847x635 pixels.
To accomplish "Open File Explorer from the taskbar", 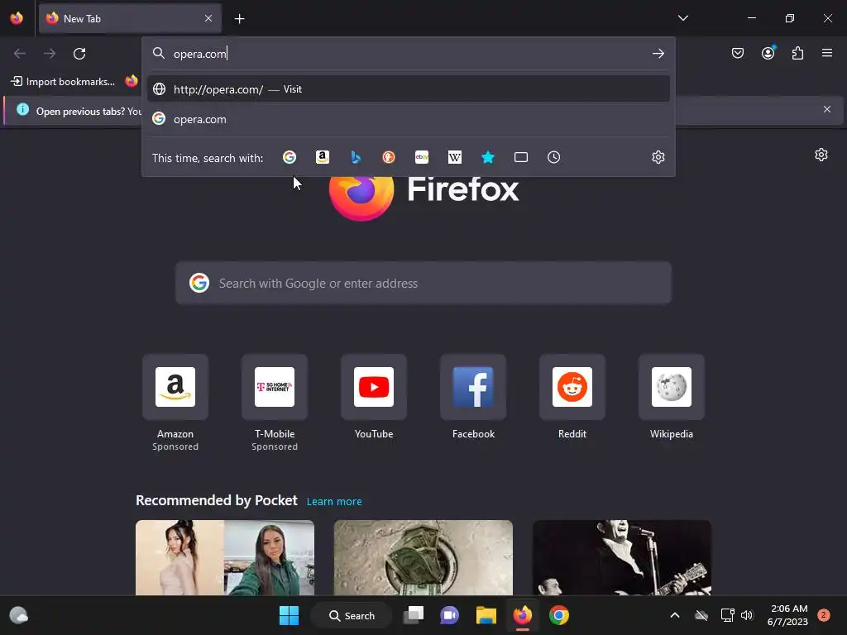I will (486, 615).
